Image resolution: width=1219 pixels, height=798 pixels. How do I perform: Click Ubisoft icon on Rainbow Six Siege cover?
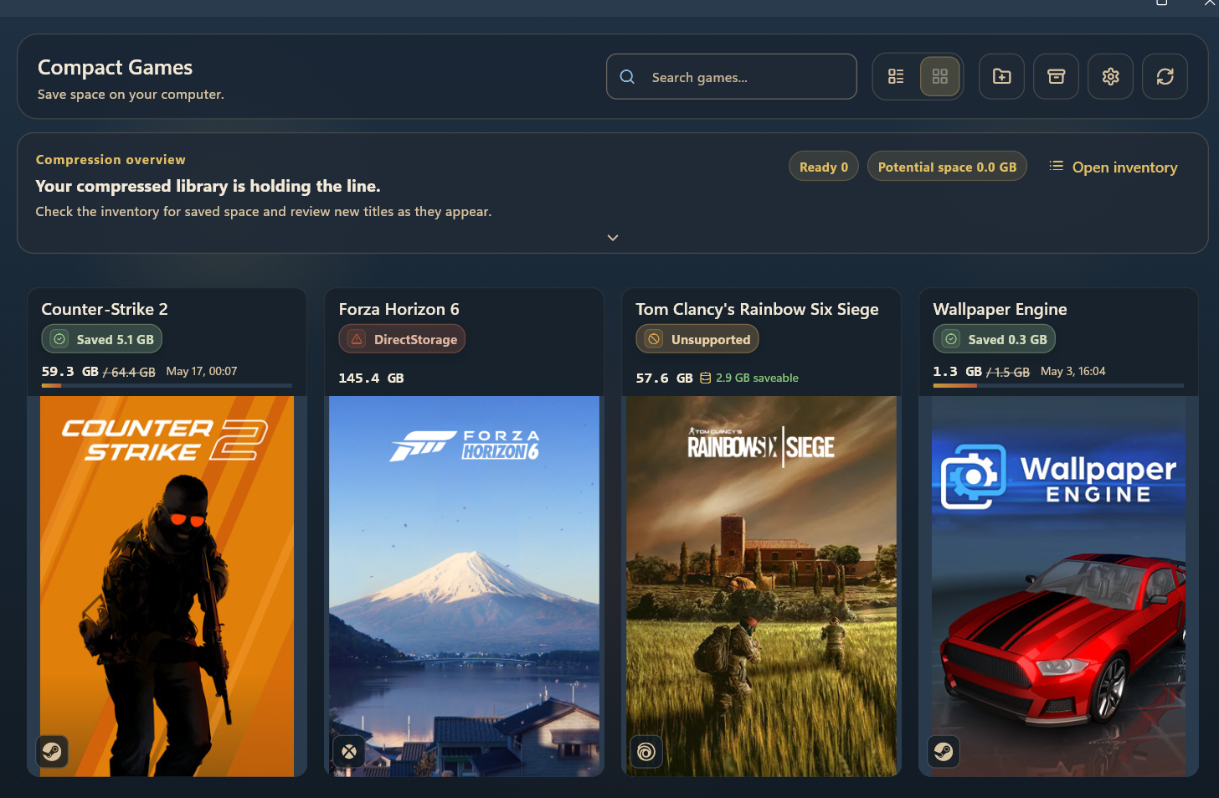click(x=646, y=751)
